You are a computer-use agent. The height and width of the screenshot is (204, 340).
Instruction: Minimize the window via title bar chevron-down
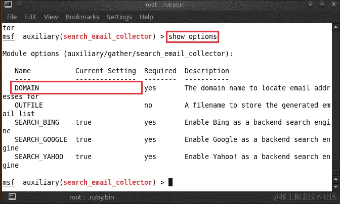(x=310, y=4)
